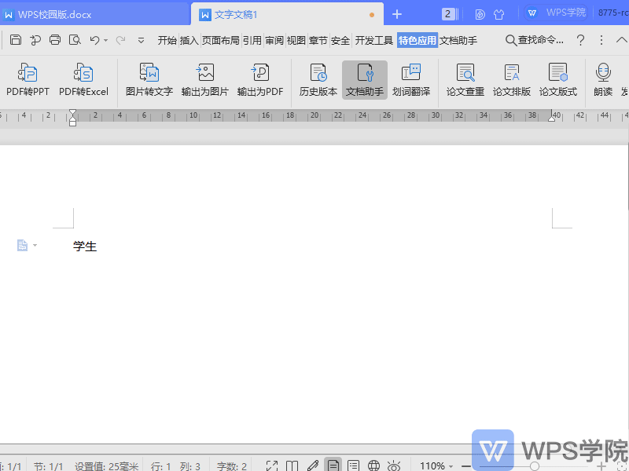Viewport: 629px width, 471px height.
Task: Open 论文排版 tool
Action: click(512, 80)
